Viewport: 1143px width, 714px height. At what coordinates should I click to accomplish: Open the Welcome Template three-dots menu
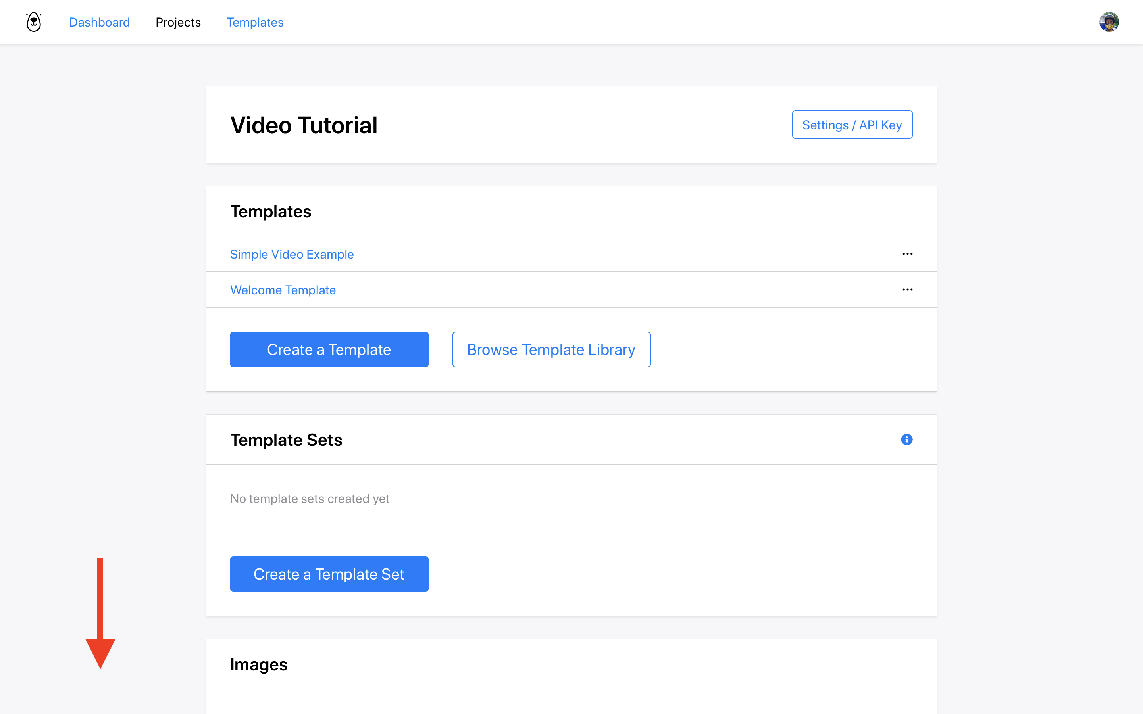coord(907,290)
